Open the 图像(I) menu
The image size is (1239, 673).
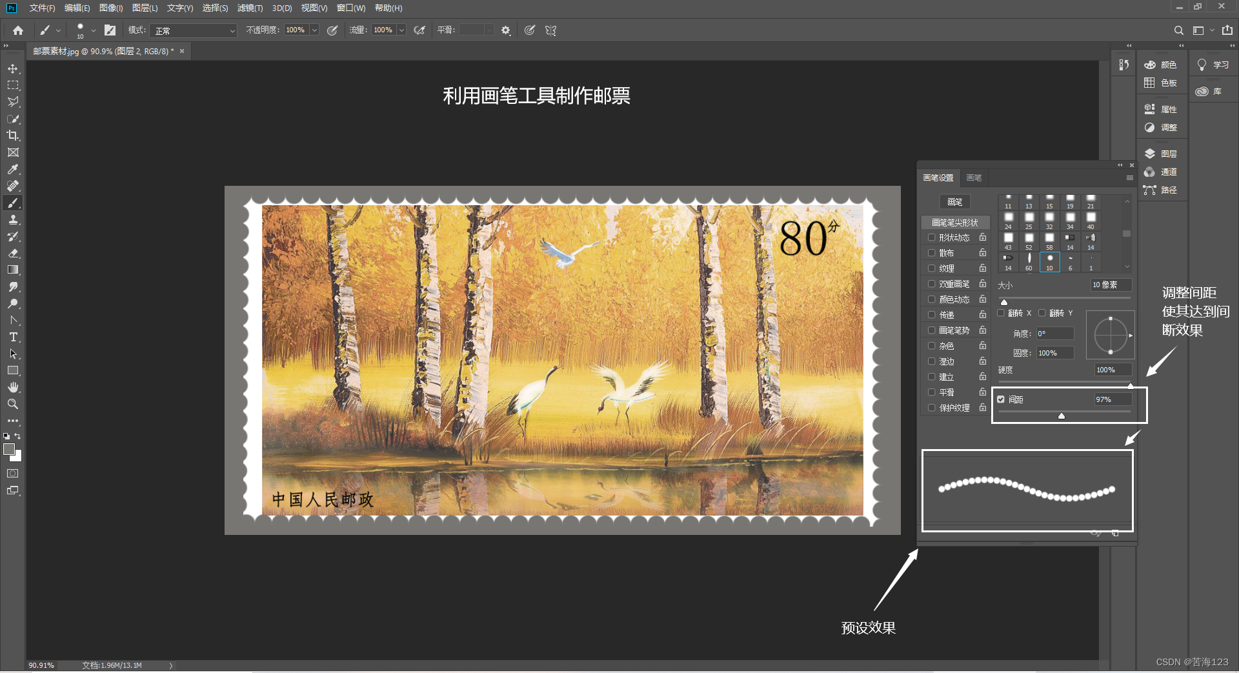click(x=111, y=8)
